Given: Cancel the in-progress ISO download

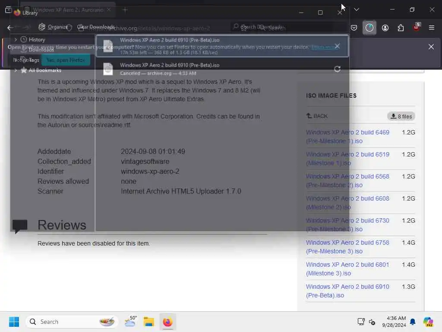Looking at the screenshot, I should click(337, 46).
